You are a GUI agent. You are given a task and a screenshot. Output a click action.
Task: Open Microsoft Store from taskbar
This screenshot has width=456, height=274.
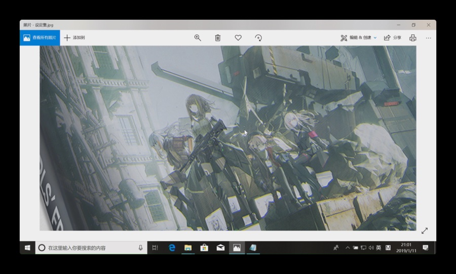204,248
